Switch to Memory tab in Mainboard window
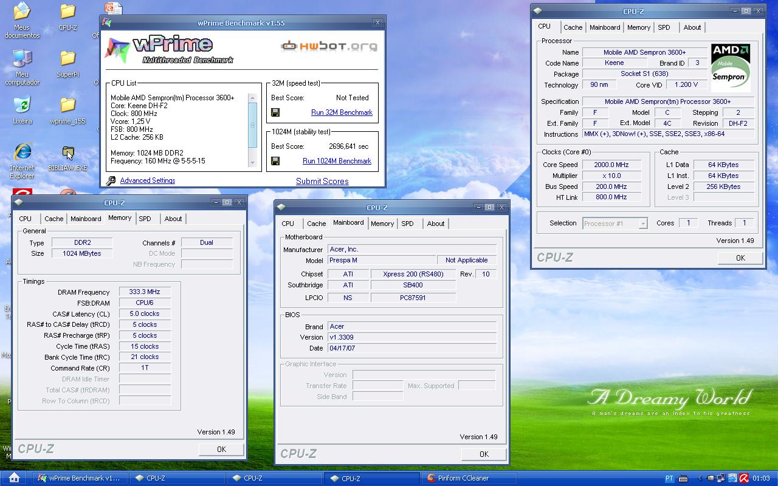Screen dimensions: 778x486 (382, 224)
